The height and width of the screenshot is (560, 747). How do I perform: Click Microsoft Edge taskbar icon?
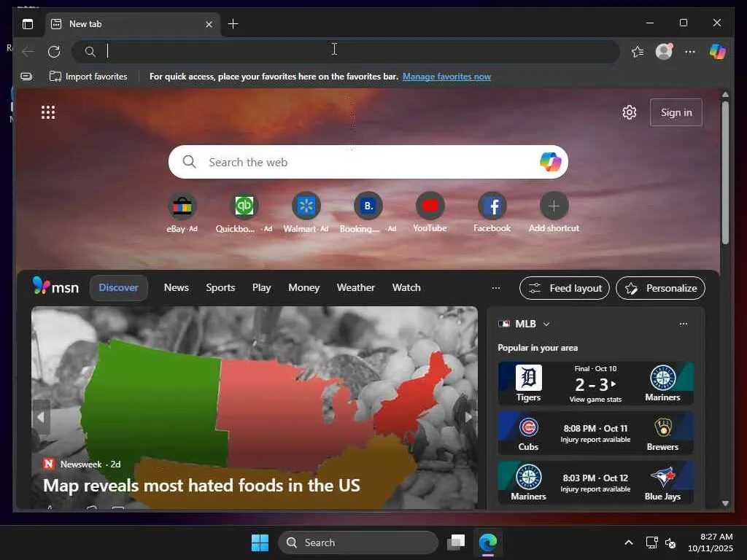tap(488, 542)
